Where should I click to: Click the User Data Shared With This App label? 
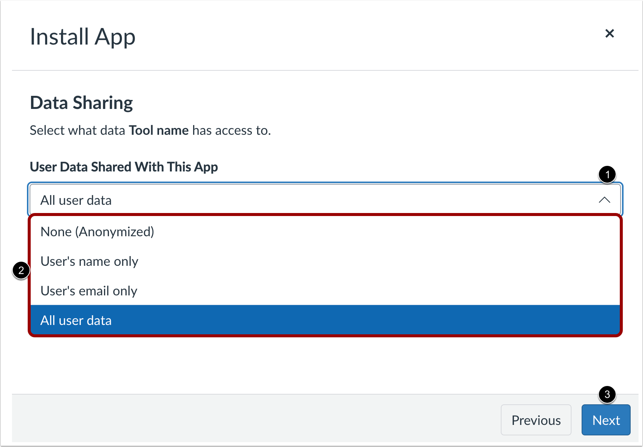coord(124,167)
